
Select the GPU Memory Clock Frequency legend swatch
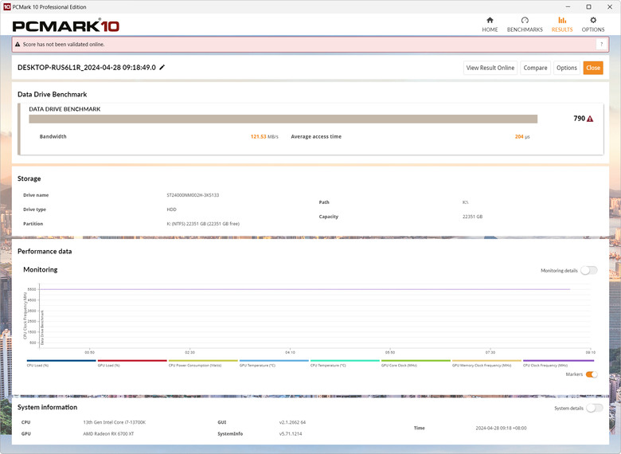(x=486, y=361)
